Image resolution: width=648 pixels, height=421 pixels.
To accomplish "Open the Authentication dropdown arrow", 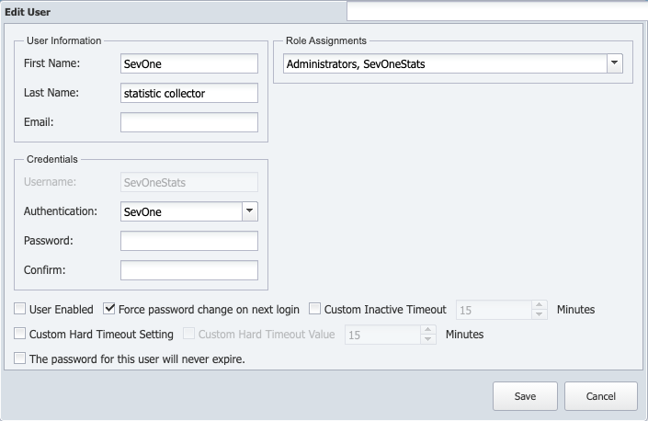I will [250, 211].
